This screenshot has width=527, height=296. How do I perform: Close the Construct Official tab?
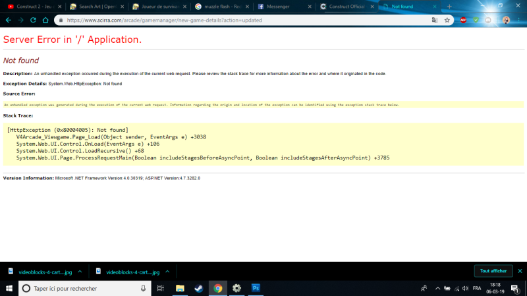click(x=372, y=7)
